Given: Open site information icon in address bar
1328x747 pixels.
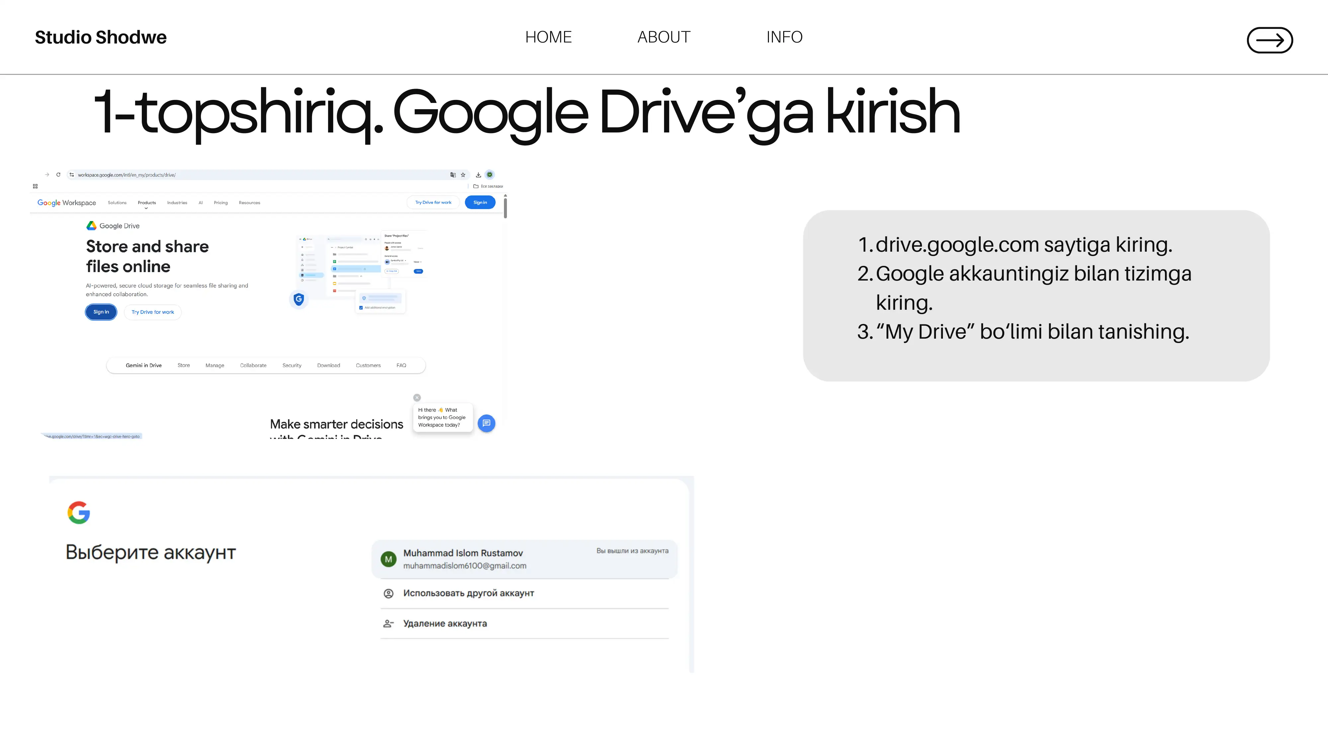Looking at the screenshot, I should [72, 175].
